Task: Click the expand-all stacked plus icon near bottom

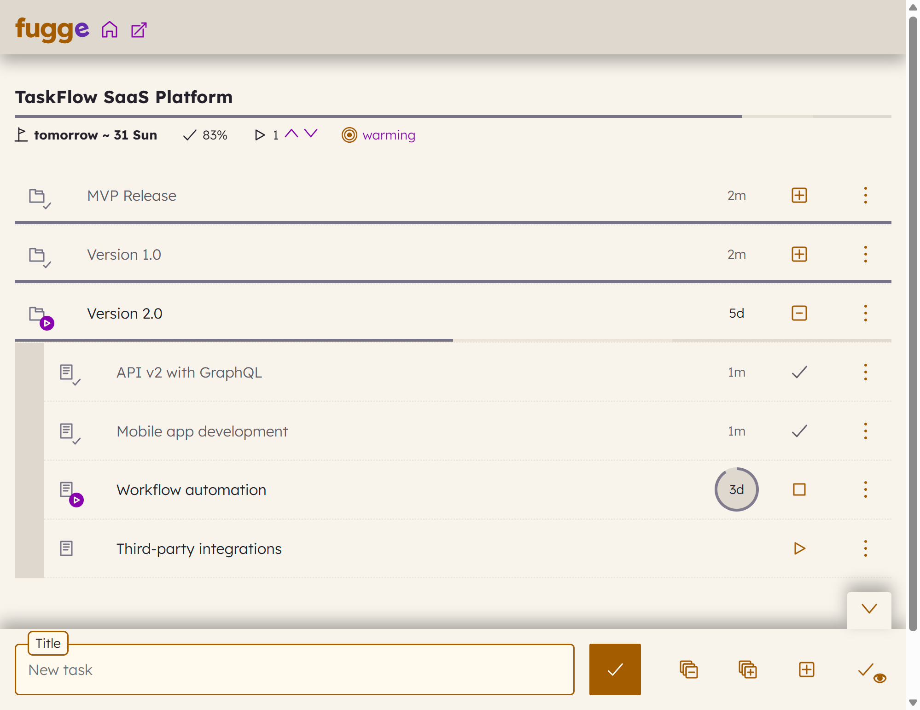Action: click(746, 670)
